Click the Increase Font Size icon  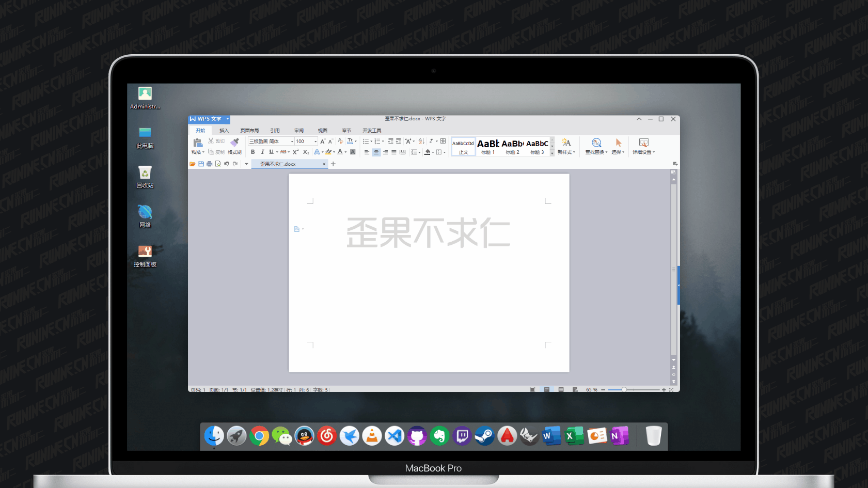click(323, 141)
